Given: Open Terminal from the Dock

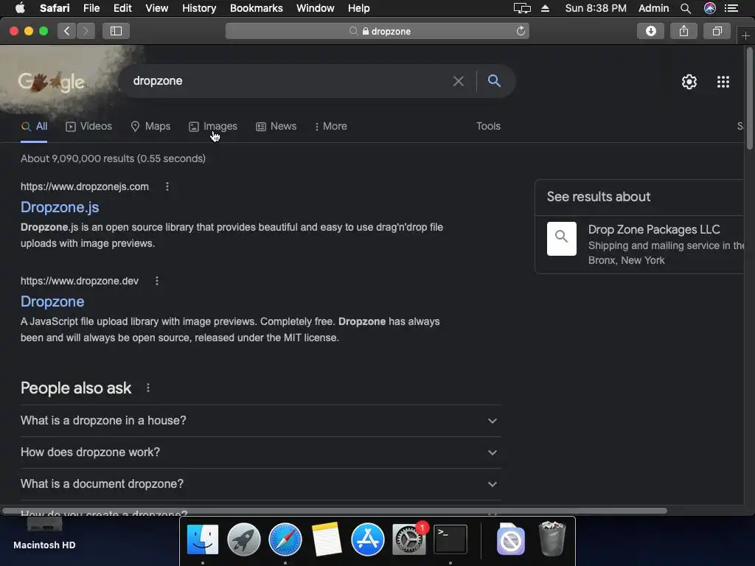Looking at the screenshot, I should coord(450,539).
